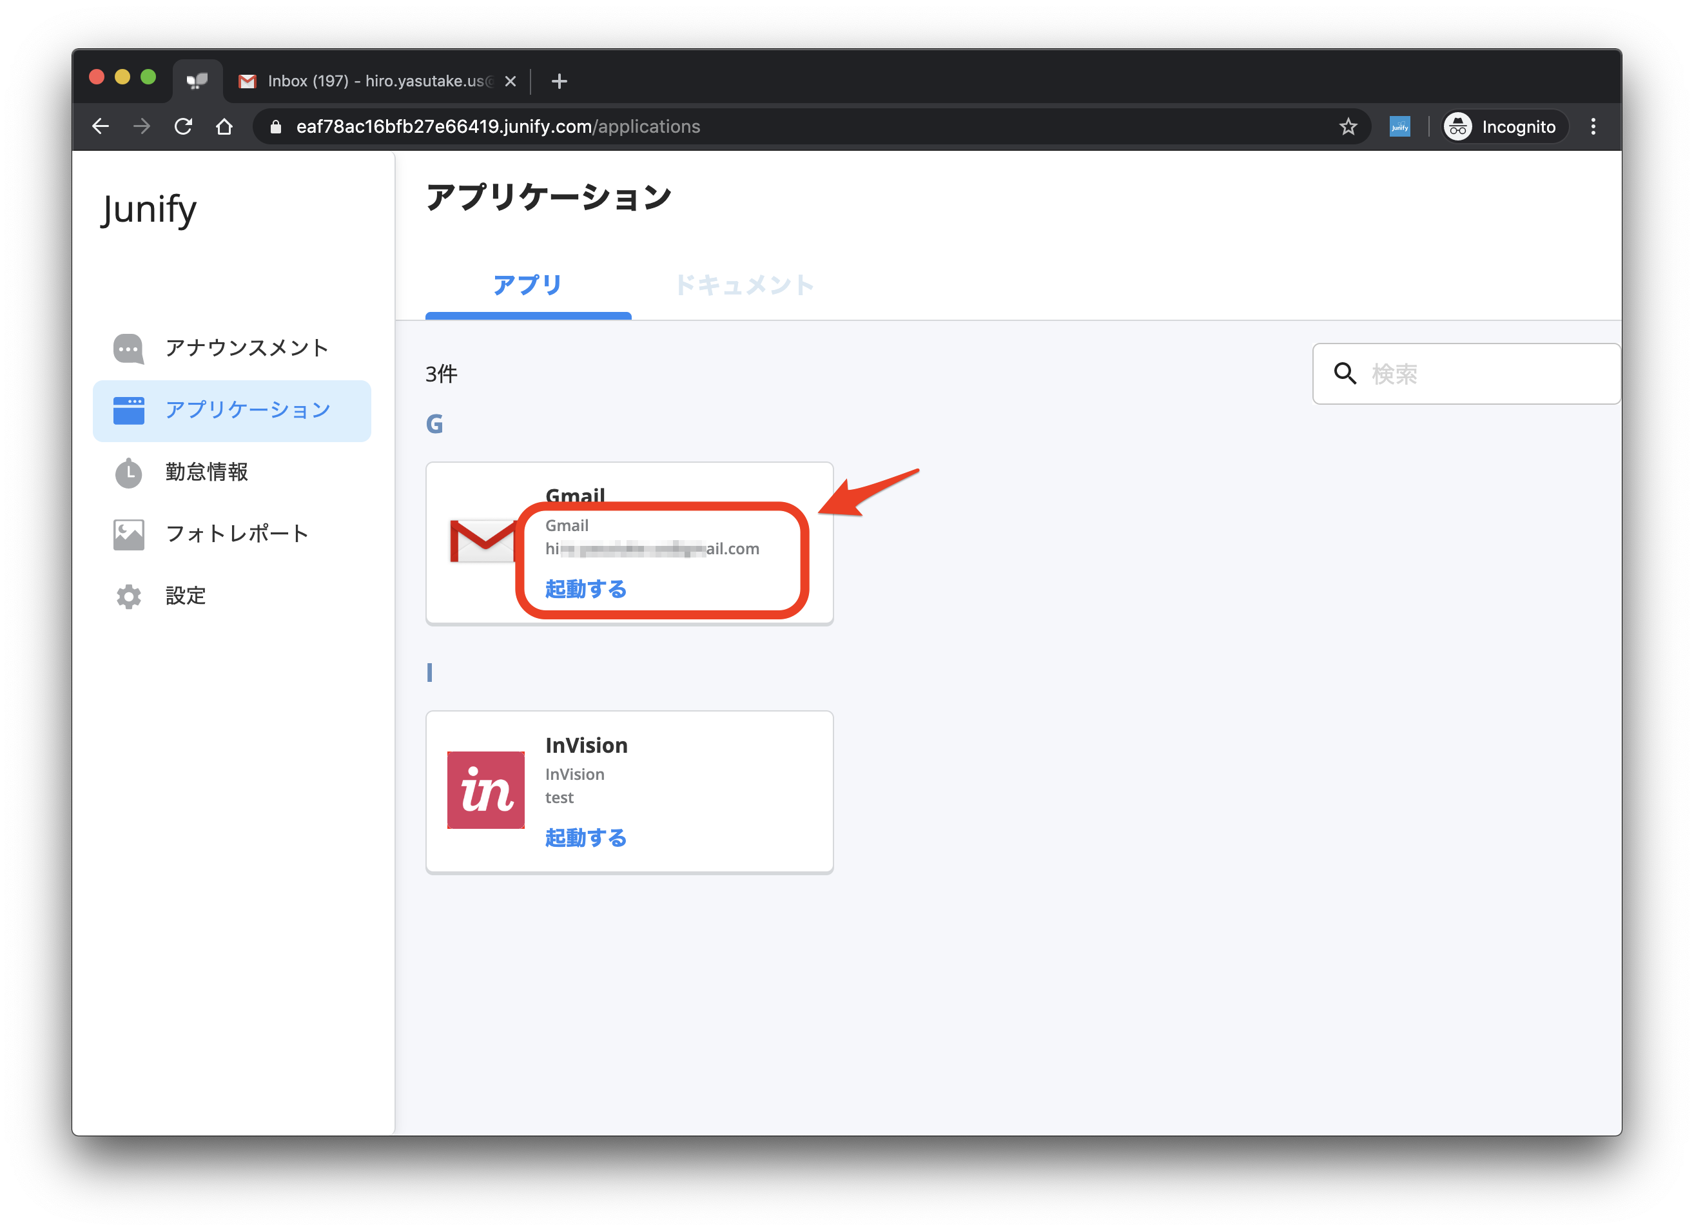Click the InVision app logo thumbnail

[485, 790]
